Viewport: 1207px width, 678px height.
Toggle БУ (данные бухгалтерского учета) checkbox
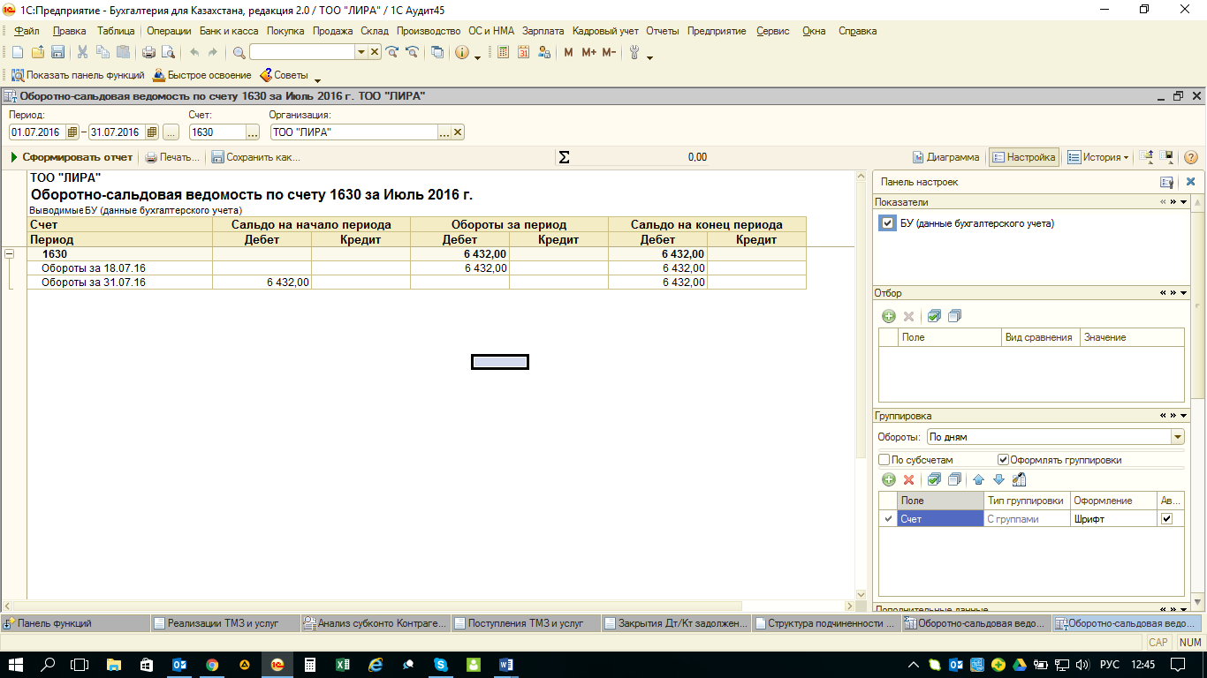[x=888, y=223]
